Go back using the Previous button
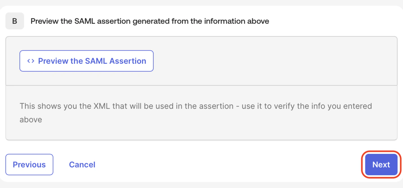 (29, 165)
